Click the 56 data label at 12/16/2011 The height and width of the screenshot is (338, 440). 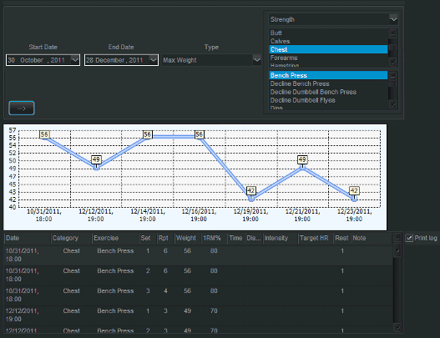tap(199, 134)
